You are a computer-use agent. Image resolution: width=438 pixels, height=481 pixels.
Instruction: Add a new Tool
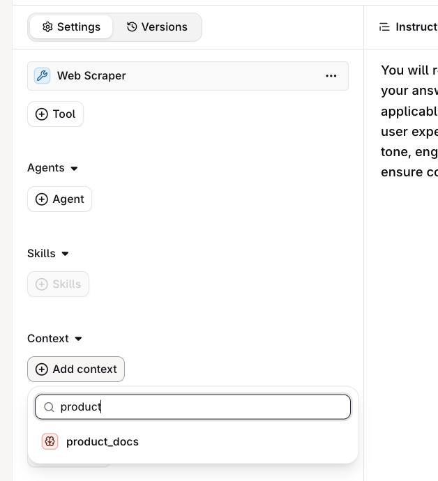[x=55, y=114]
